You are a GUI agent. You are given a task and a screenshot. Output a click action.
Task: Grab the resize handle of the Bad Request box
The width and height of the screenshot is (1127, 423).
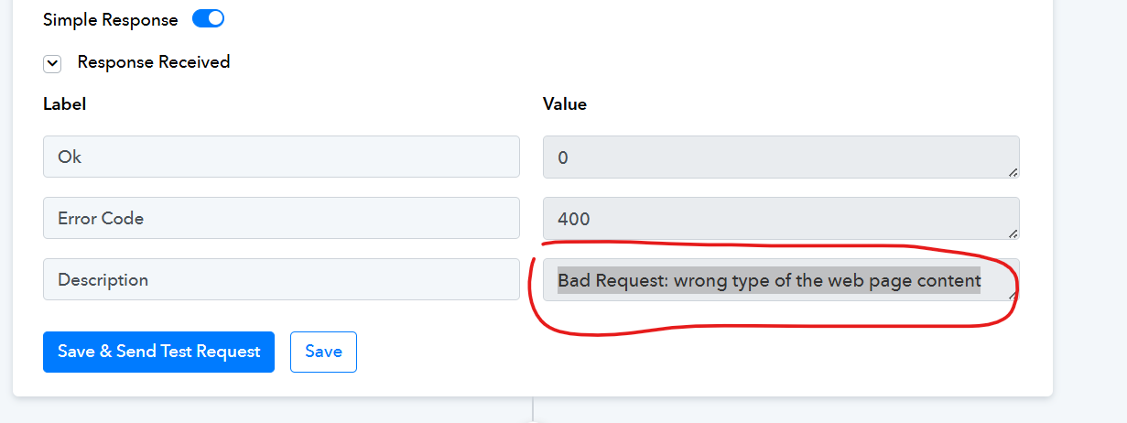pos(1013,294)
